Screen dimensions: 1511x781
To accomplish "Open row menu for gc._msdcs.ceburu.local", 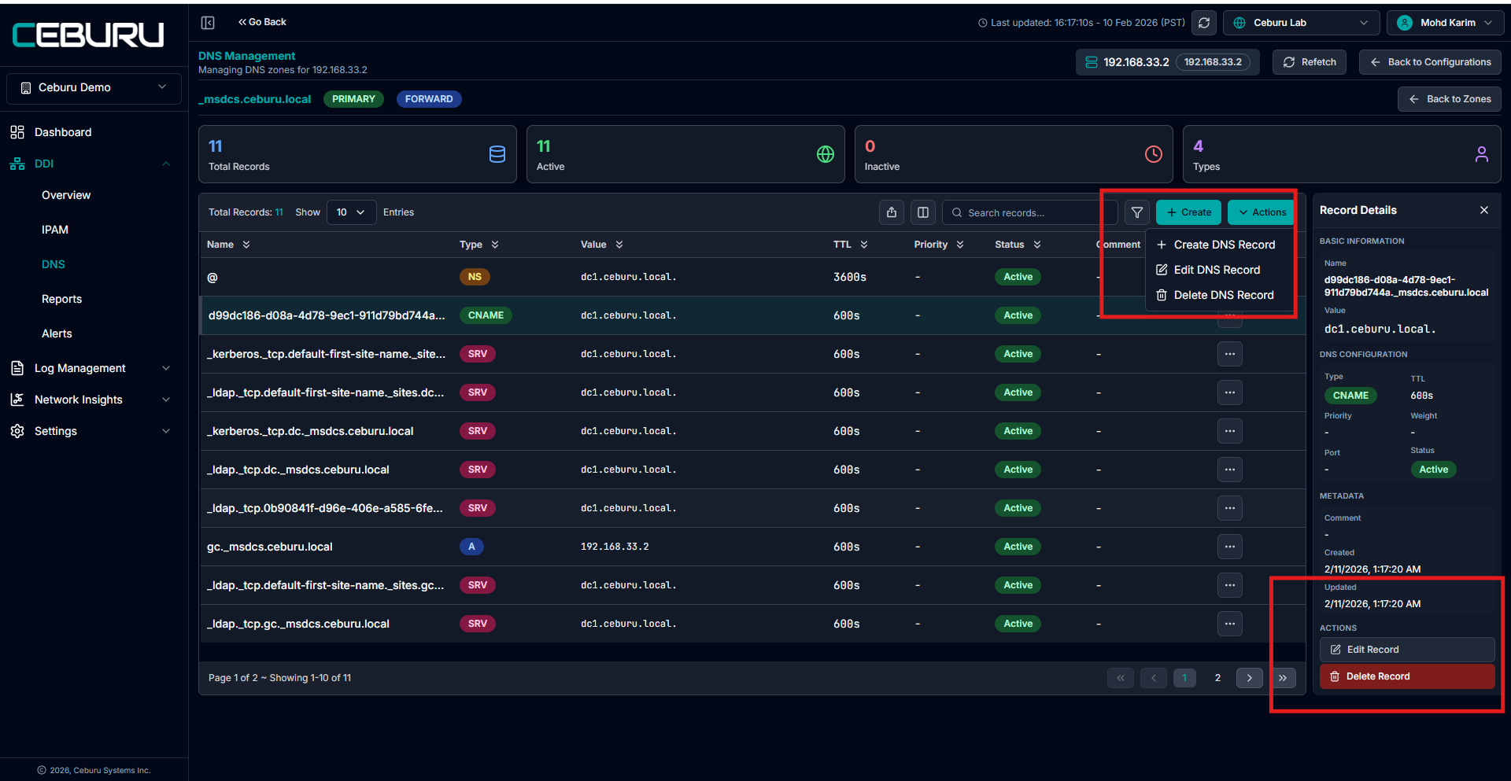I will [1230, 547].
